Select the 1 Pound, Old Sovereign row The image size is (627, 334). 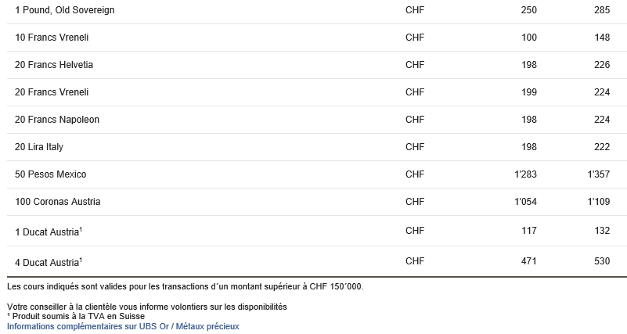pyautogui.click(x=317, y=10)
